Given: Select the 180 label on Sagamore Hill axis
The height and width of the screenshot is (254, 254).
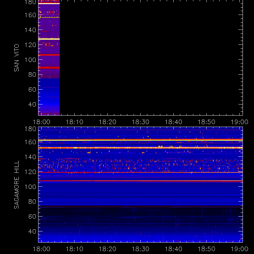Looking at the screenshot, I should pos(30,129).
